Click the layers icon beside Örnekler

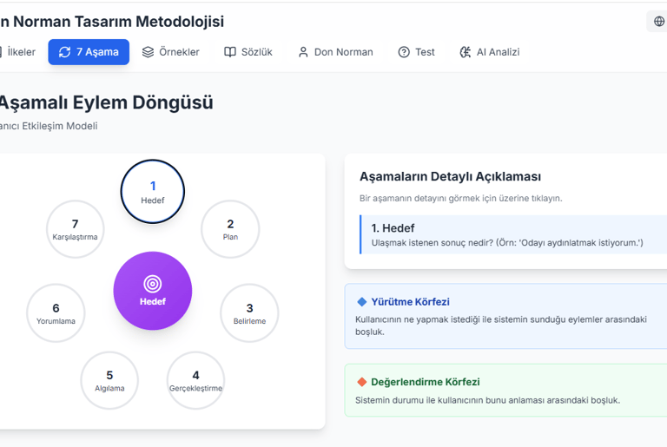pos(148,52)
